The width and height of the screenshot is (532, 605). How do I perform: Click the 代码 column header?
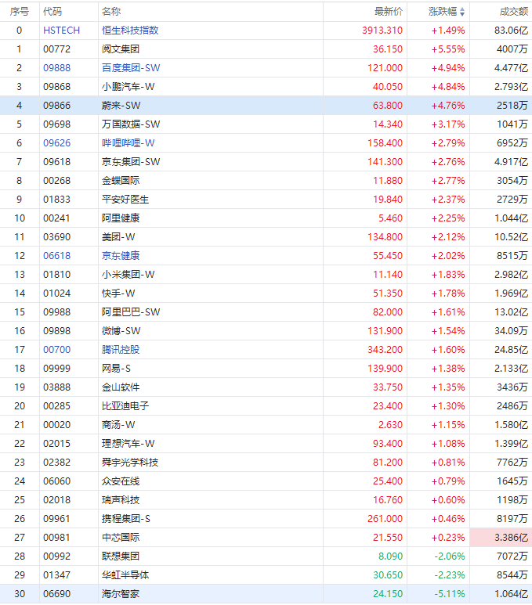(x=52, y=12)
